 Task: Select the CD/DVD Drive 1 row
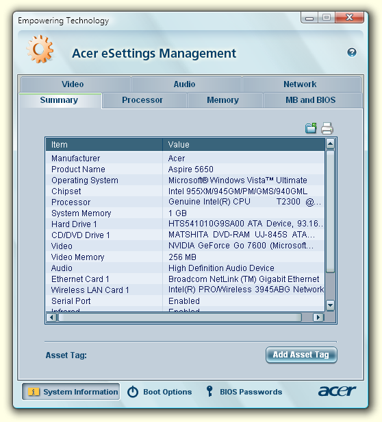186,235
